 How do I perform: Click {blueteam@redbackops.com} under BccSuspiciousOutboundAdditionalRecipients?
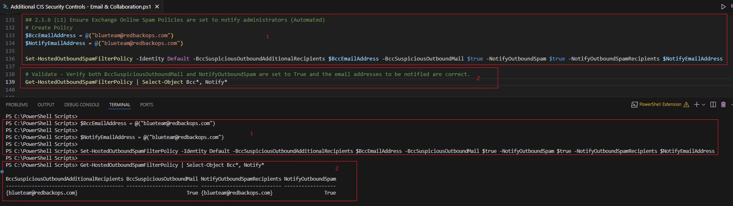tap(41, 193)
